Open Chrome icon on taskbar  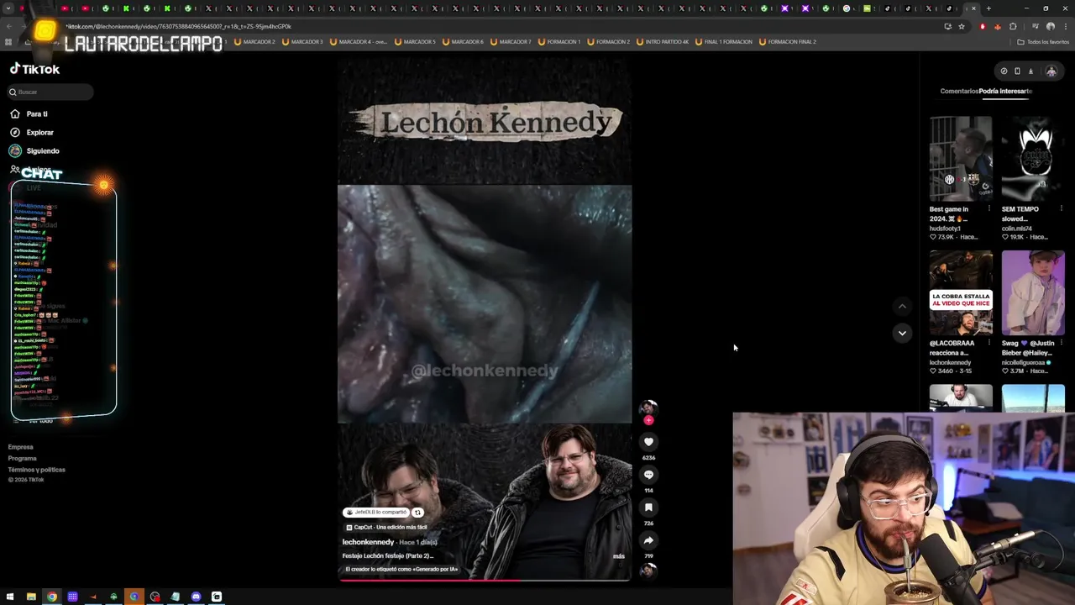tap(52, 597)
